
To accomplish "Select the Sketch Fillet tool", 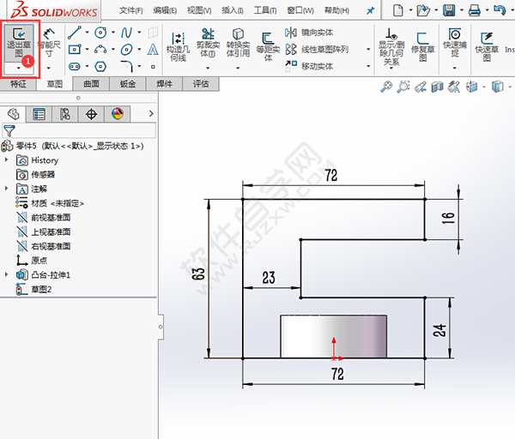I will click(x=126, y=67).
